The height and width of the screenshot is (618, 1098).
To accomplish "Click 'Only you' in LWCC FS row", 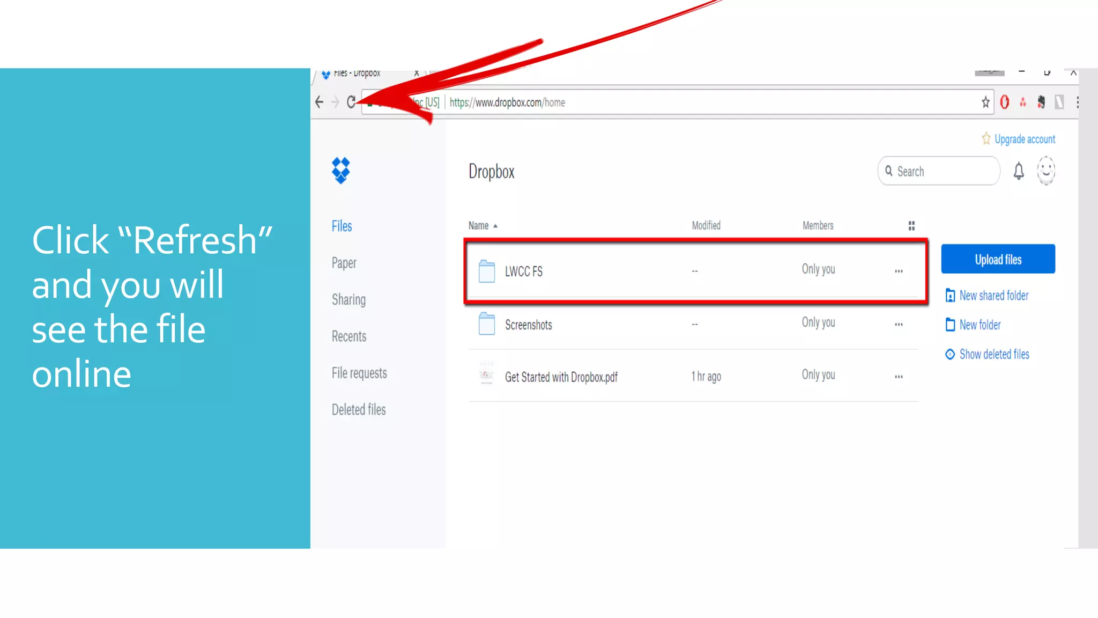I will 819,269.
